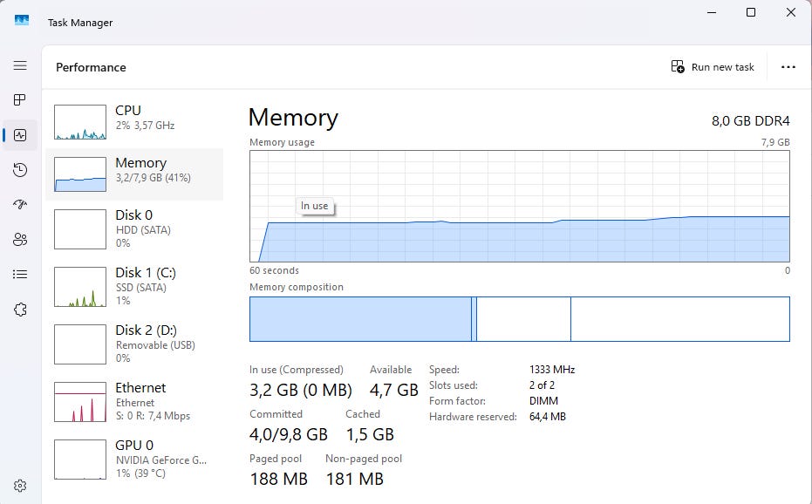
Task: Maximize the Task Manager window
Action: click(x=751, y=12)
